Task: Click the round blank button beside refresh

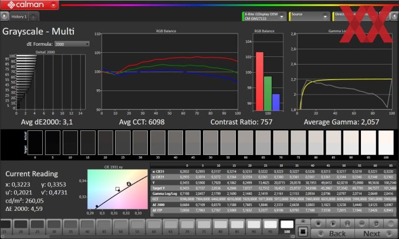Action: click(391, 224)
